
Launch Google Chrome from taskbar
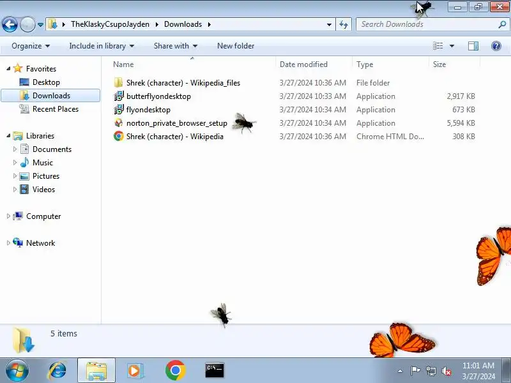(175, 370)
